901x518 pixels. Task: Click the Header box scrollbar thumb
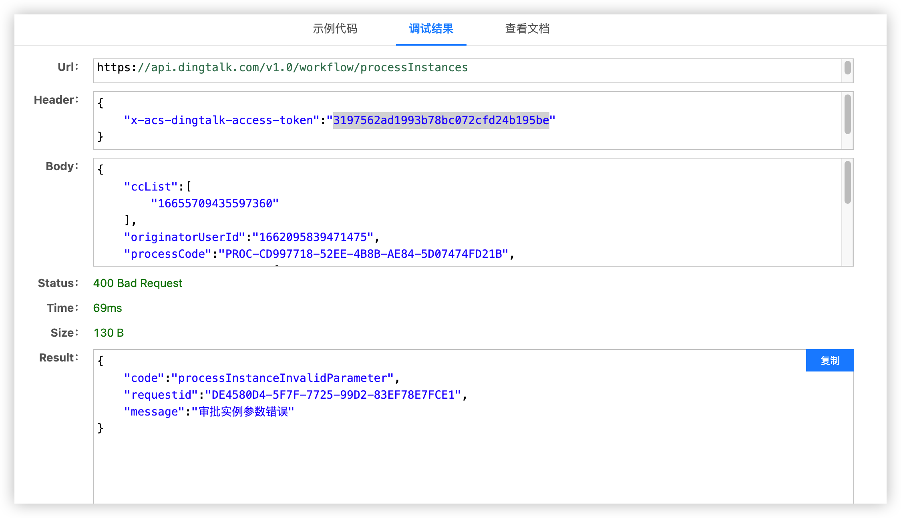click(847, 114)
